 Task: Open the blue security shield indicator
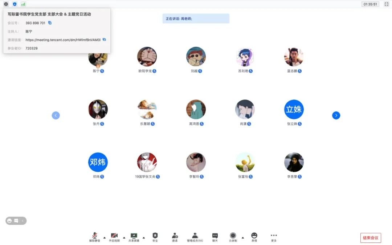pos(15,4)
